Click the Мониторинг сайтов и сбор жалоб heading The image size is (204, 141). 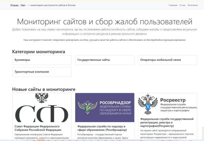tap(105, 22)
